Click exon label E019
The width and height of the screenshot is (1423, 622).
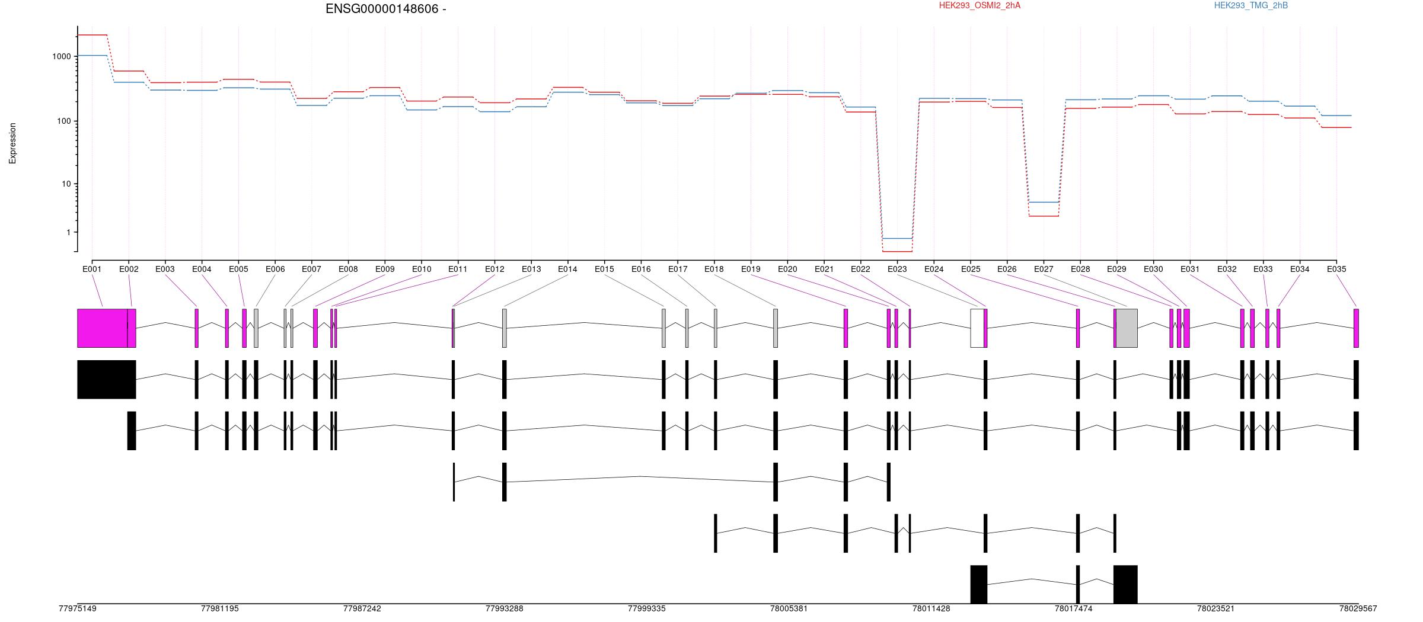point(751,269)
